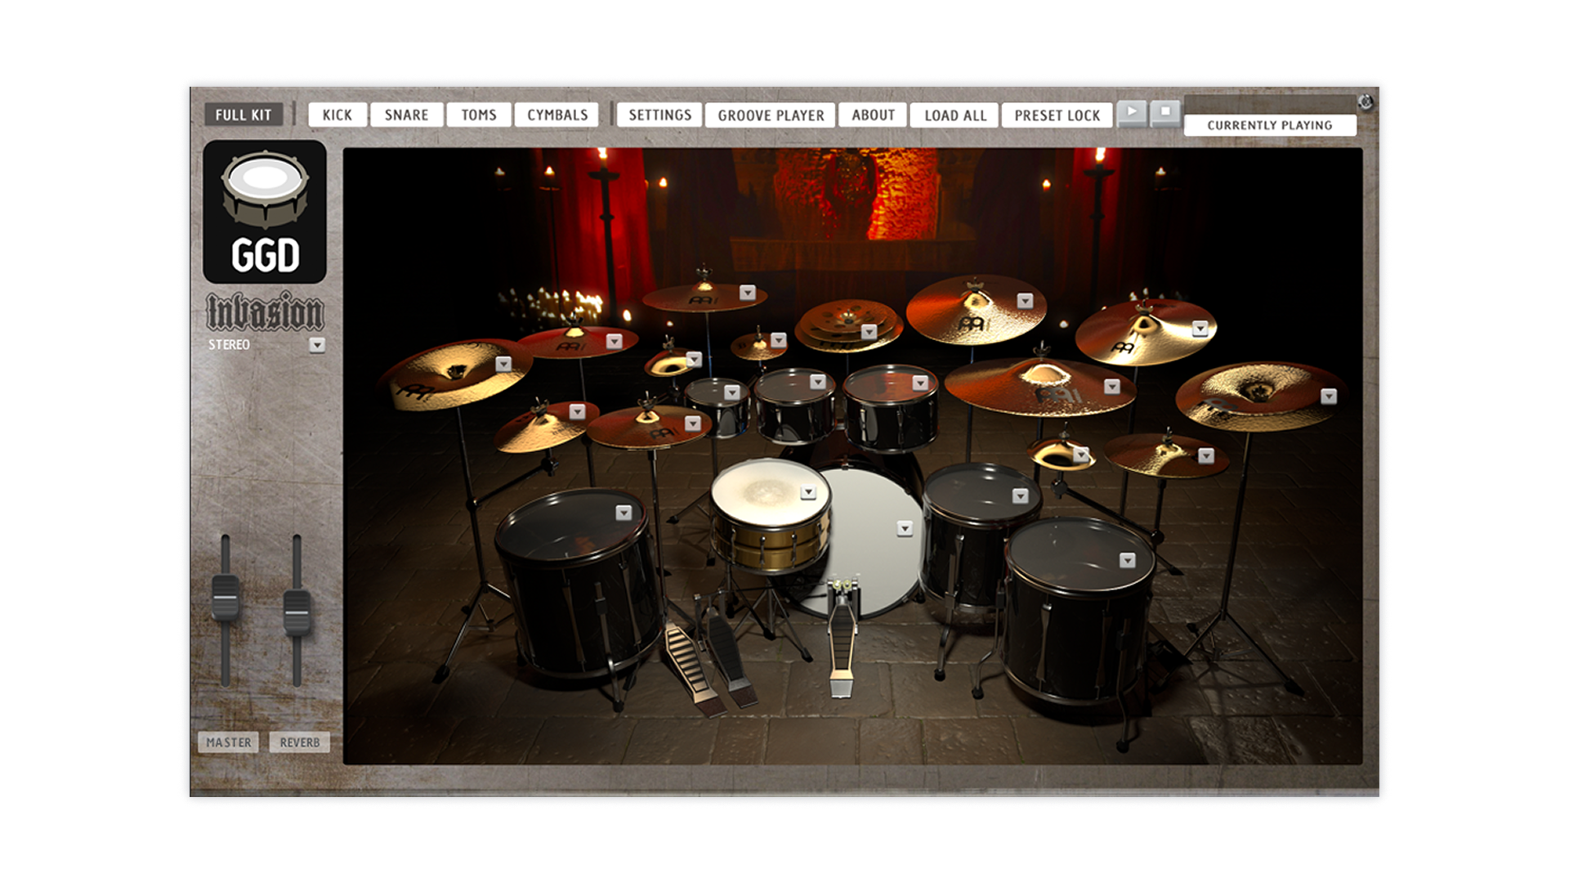Click the Load All button

[955, 115]
